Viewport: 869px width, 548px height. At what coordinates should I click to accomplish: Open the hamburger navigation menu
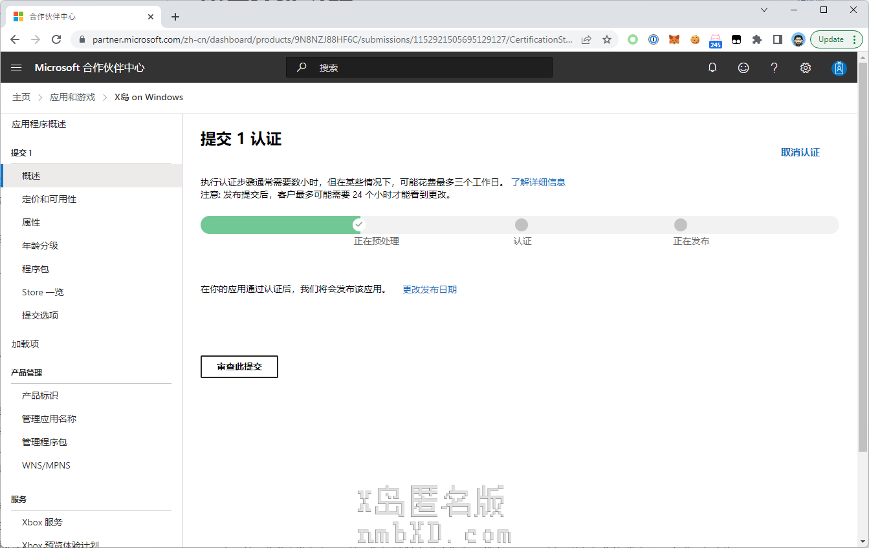(x=17, y=67)
